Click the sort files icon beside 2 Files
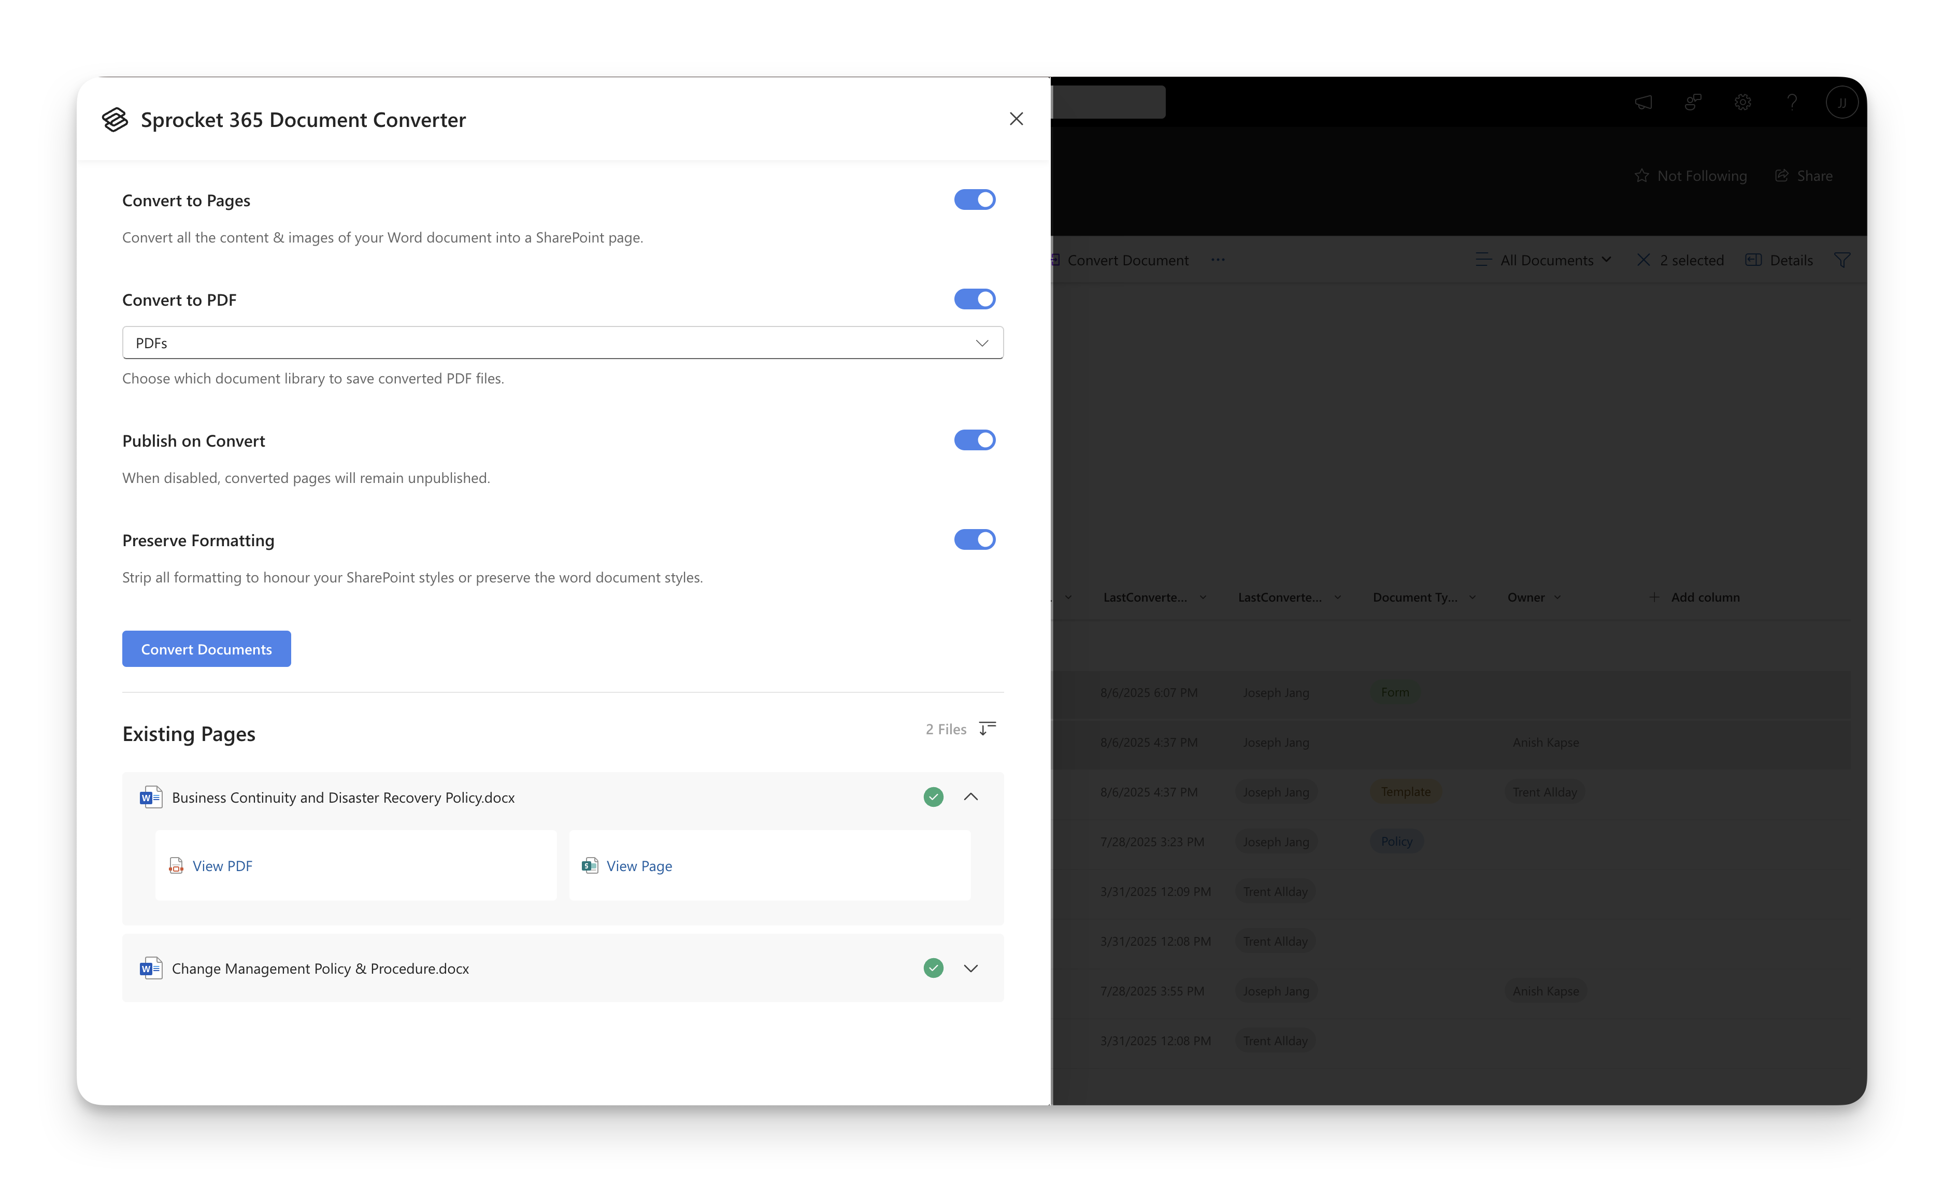The height and width of the screenshot is (1182, 1944). (987, 728)
